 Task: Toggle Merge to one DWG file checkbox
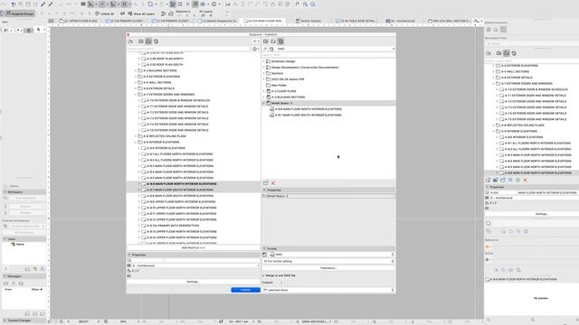[x=263, y=275]
